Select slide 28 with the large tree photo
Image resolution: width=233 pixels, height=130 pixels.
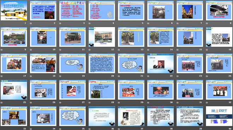102,90
